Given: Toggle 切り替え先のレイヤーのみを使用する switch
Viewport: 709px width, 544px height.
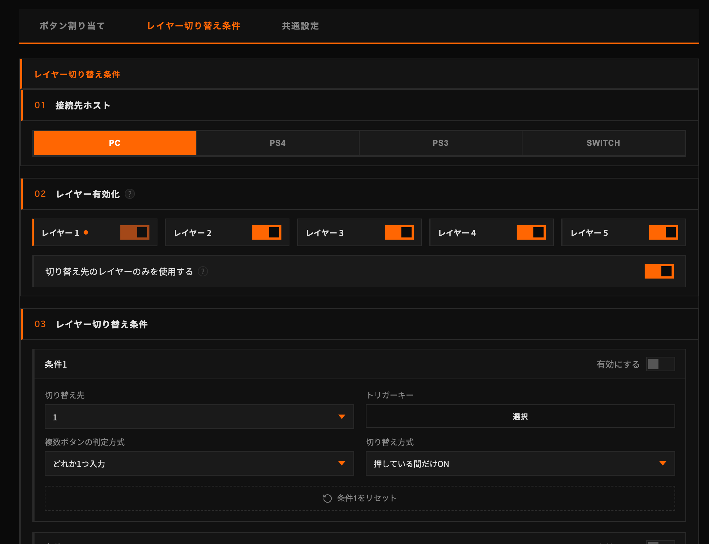Looking at the screenshot, I should (659, 271).
